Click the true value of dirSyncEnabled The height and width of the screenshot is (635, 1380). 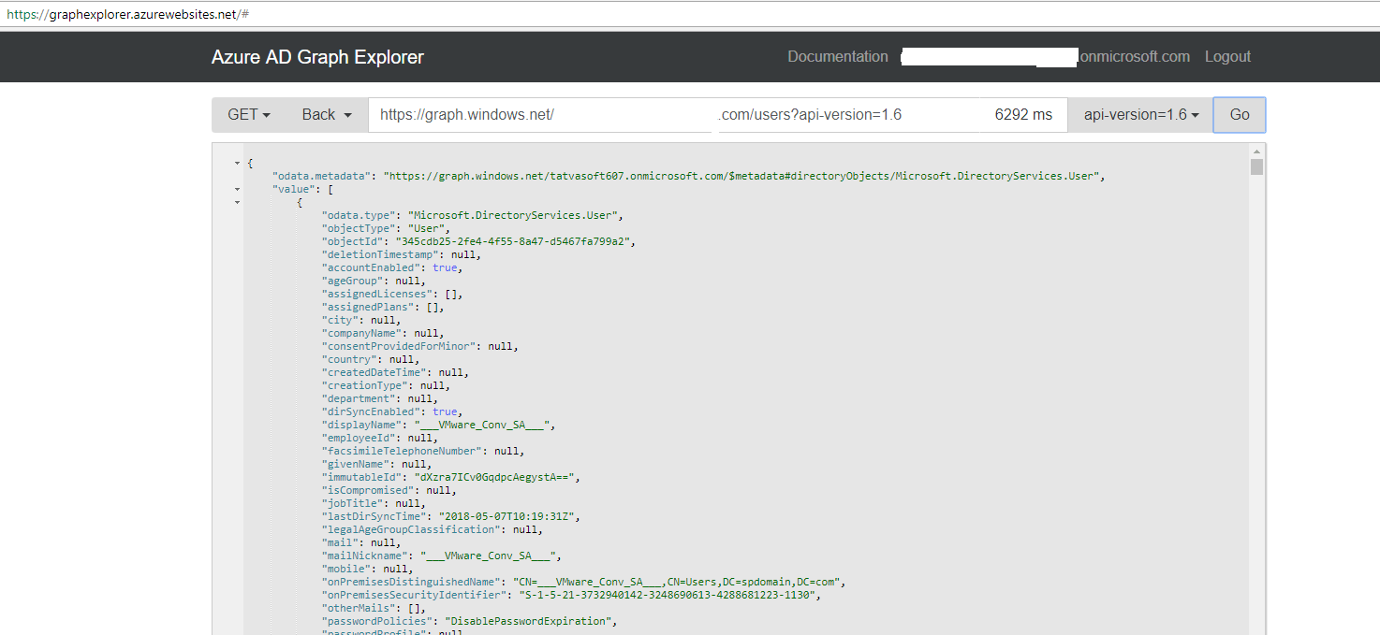(445, 411)
